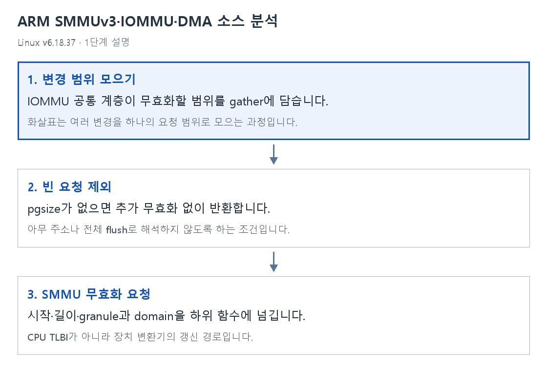Click the sentence starting 시작·길이·granule과 domain
This screenshot has width=547, height=368.
coord(167,316)
